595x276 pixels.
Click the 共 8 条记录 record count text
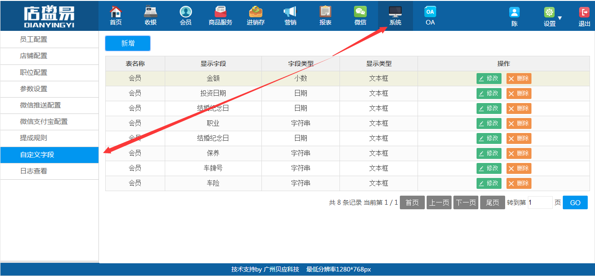(345, 202)
